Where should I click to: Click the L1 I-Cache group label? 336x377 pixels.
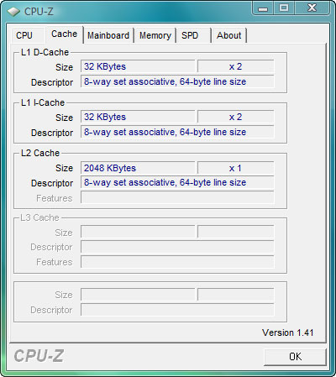pos(43,102)
